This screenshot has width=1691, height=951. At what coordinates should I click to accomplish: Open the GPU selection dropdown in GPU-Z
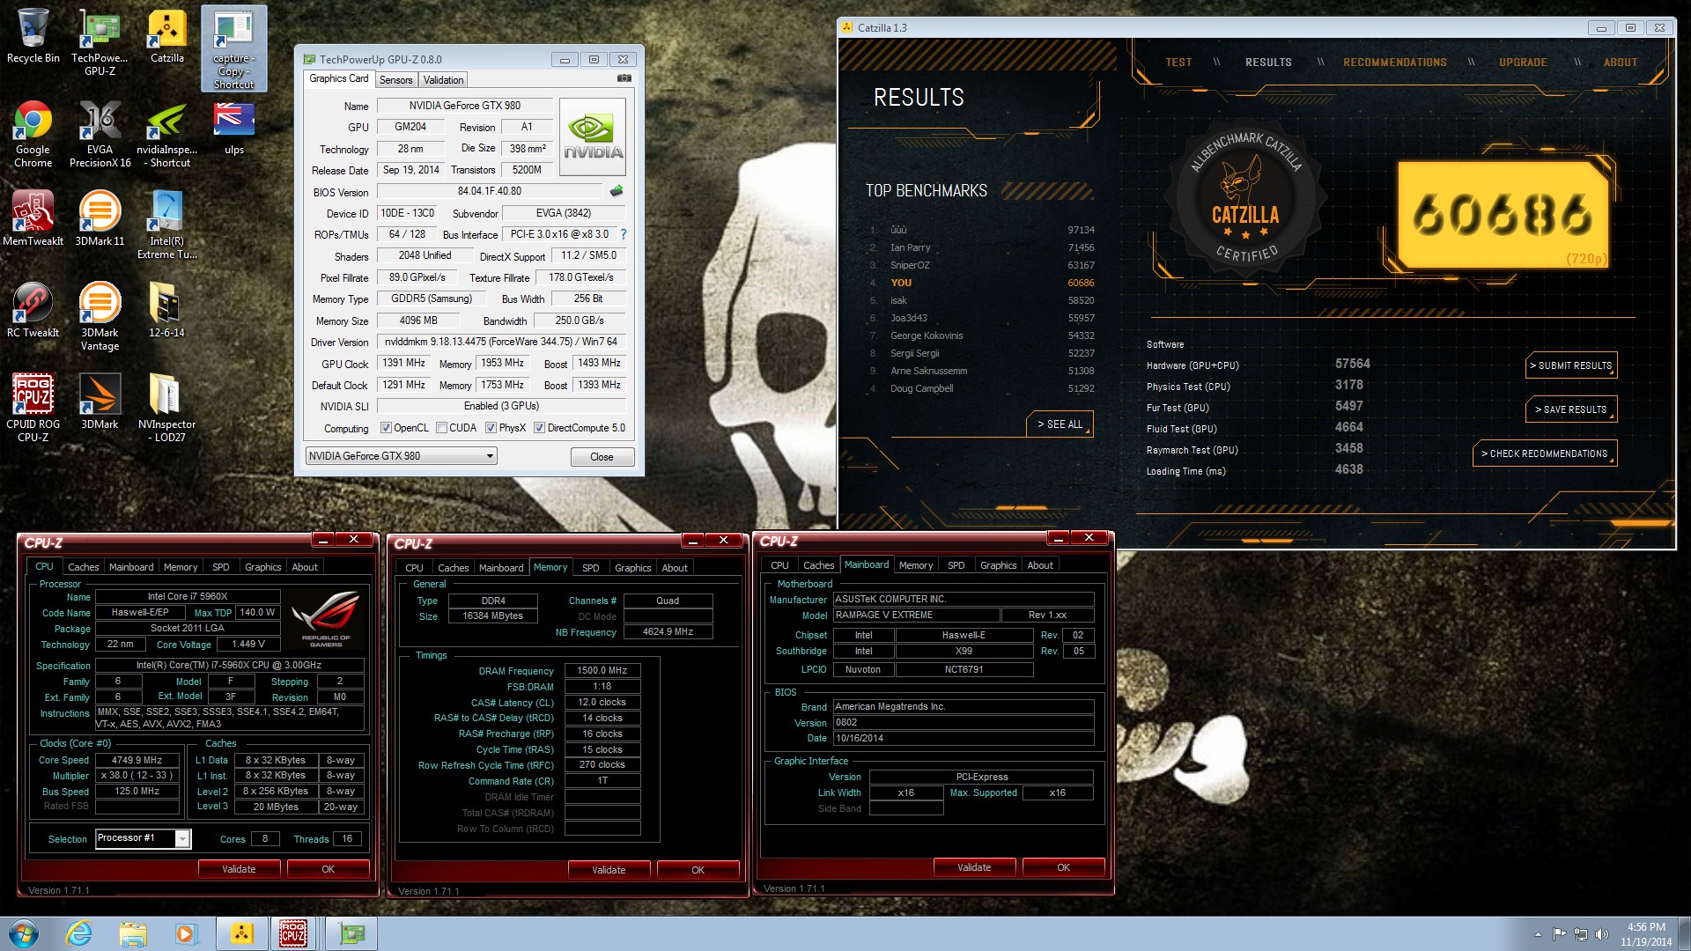point(402,456)
